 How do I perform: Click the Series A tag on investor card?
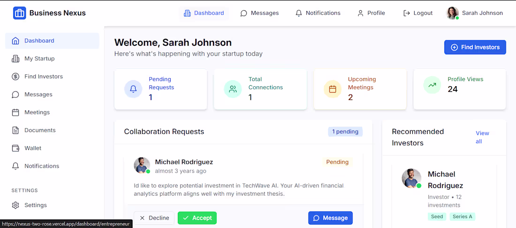pos(463,216)
